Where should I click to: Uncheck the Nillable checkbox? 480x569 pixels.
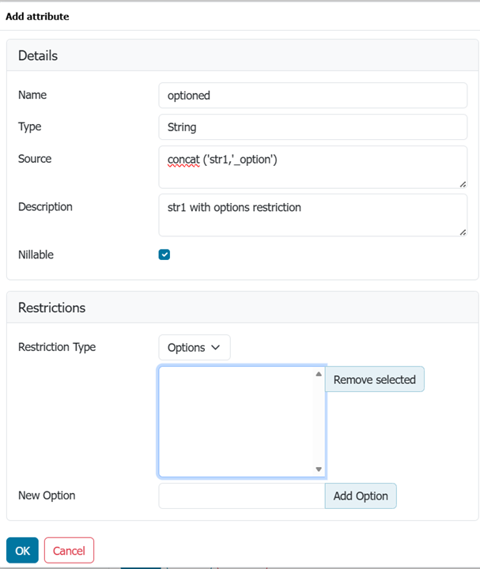point(164,254)
